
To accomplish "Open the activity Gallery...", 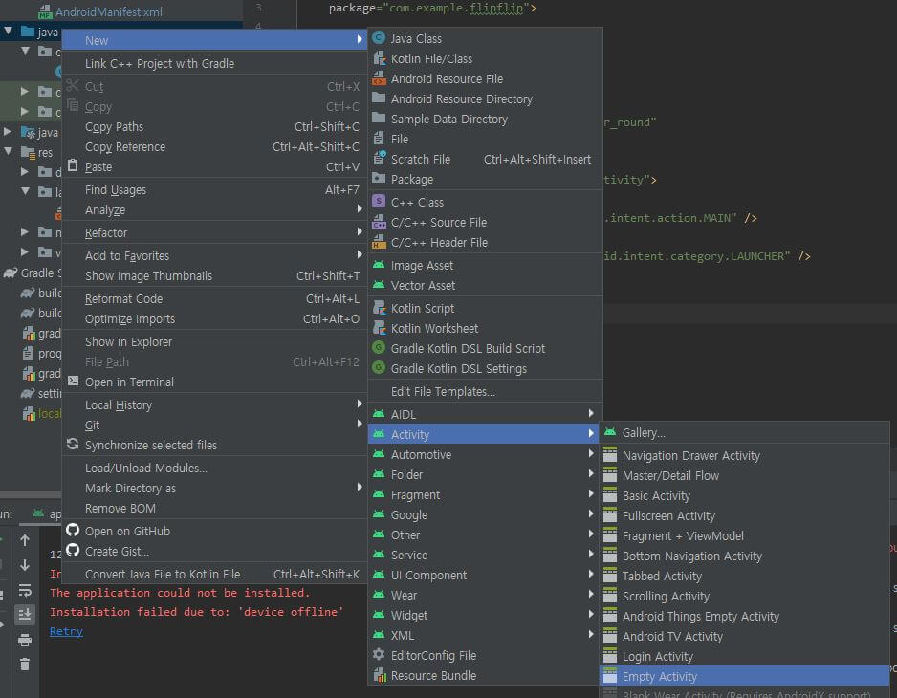I will 744,433.
